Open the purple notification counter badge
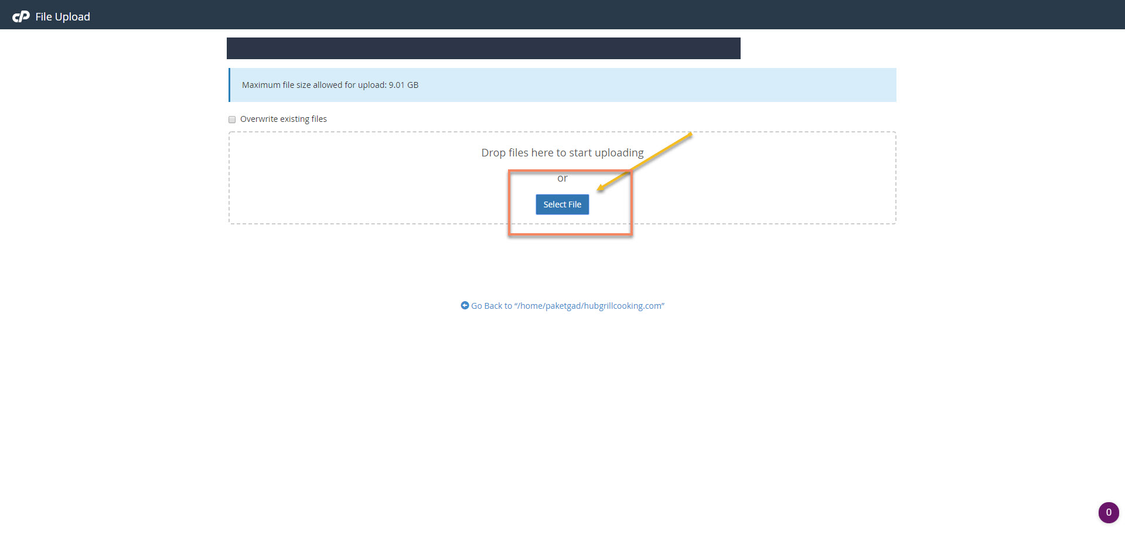 [x=1108, y=512]
